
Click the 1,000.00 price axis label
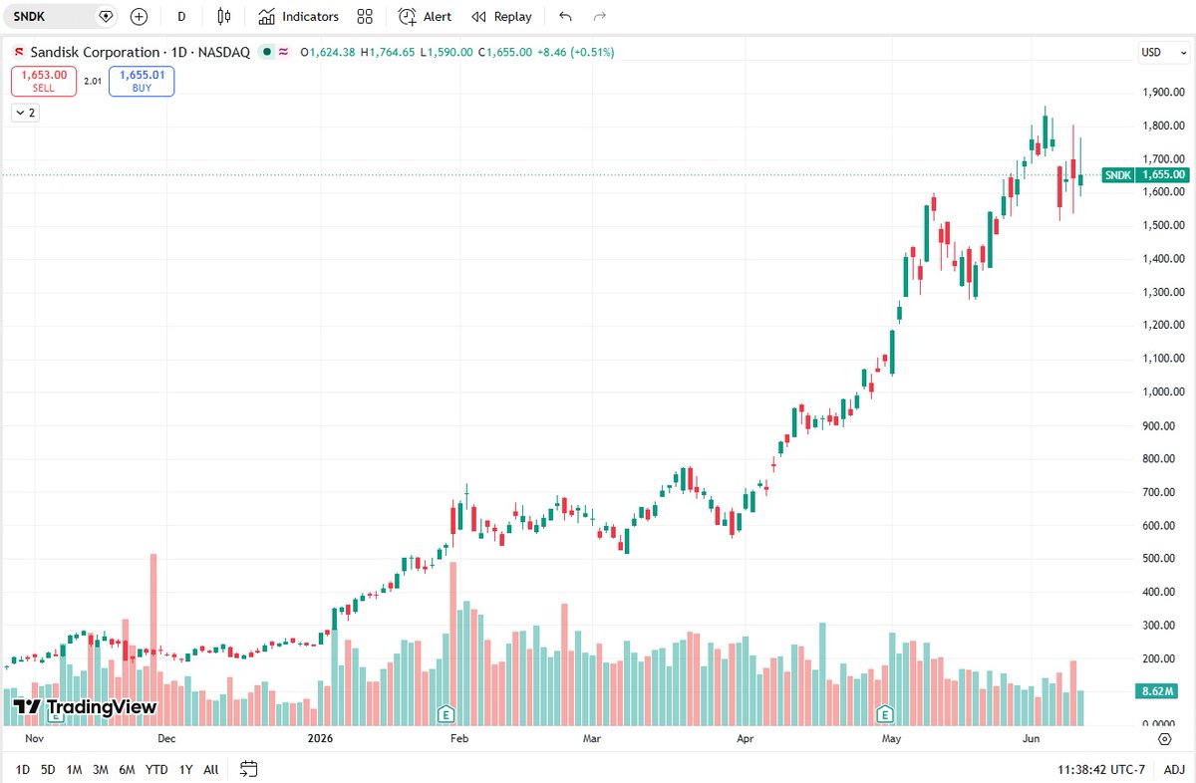[1163, 391]
